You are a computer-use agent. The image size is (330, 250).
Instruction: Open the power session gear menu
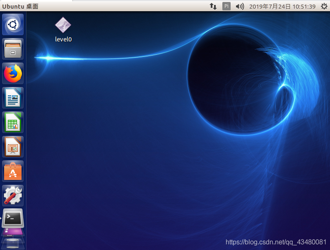pyautogui.click(x=324, y=6)
